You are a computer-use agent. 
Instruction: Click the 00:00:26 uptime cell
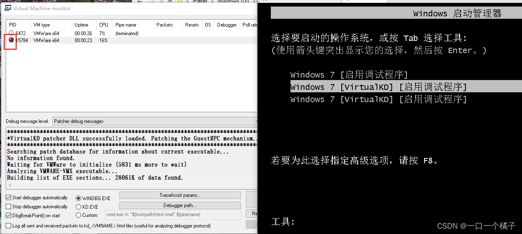[83, 33]
